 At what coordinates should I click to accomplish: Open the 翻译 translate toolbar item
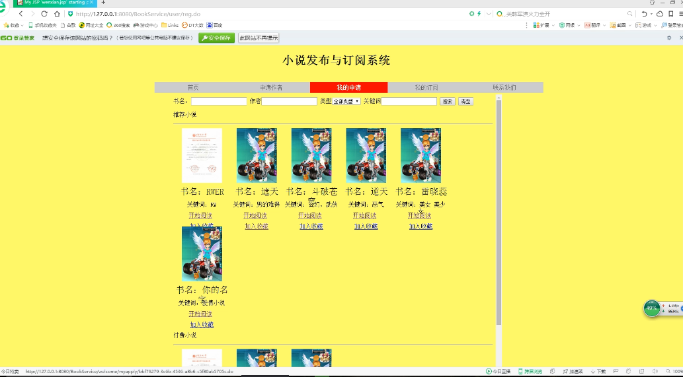(x=592, y=25)
